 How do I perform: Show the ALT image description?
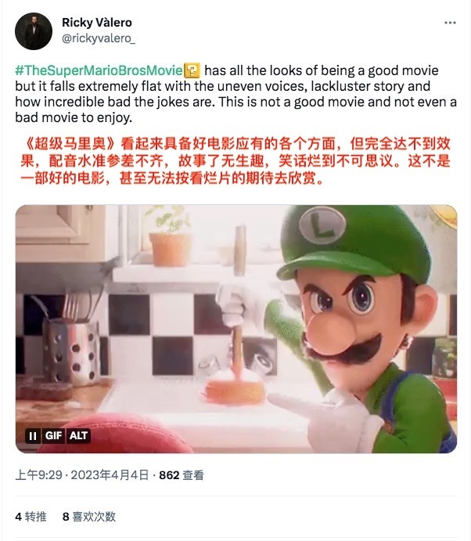click(78, 436)
